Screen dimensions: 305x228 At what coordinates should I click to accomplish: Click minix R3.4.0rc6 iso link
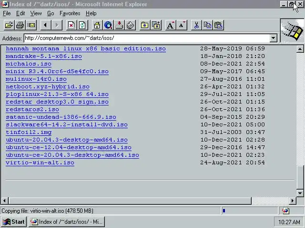57,71
